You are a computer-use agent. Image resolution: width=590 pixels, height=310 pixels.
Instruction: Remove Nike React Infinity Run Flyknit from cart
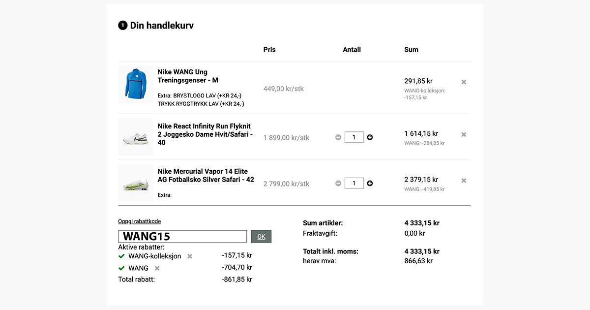464,134
